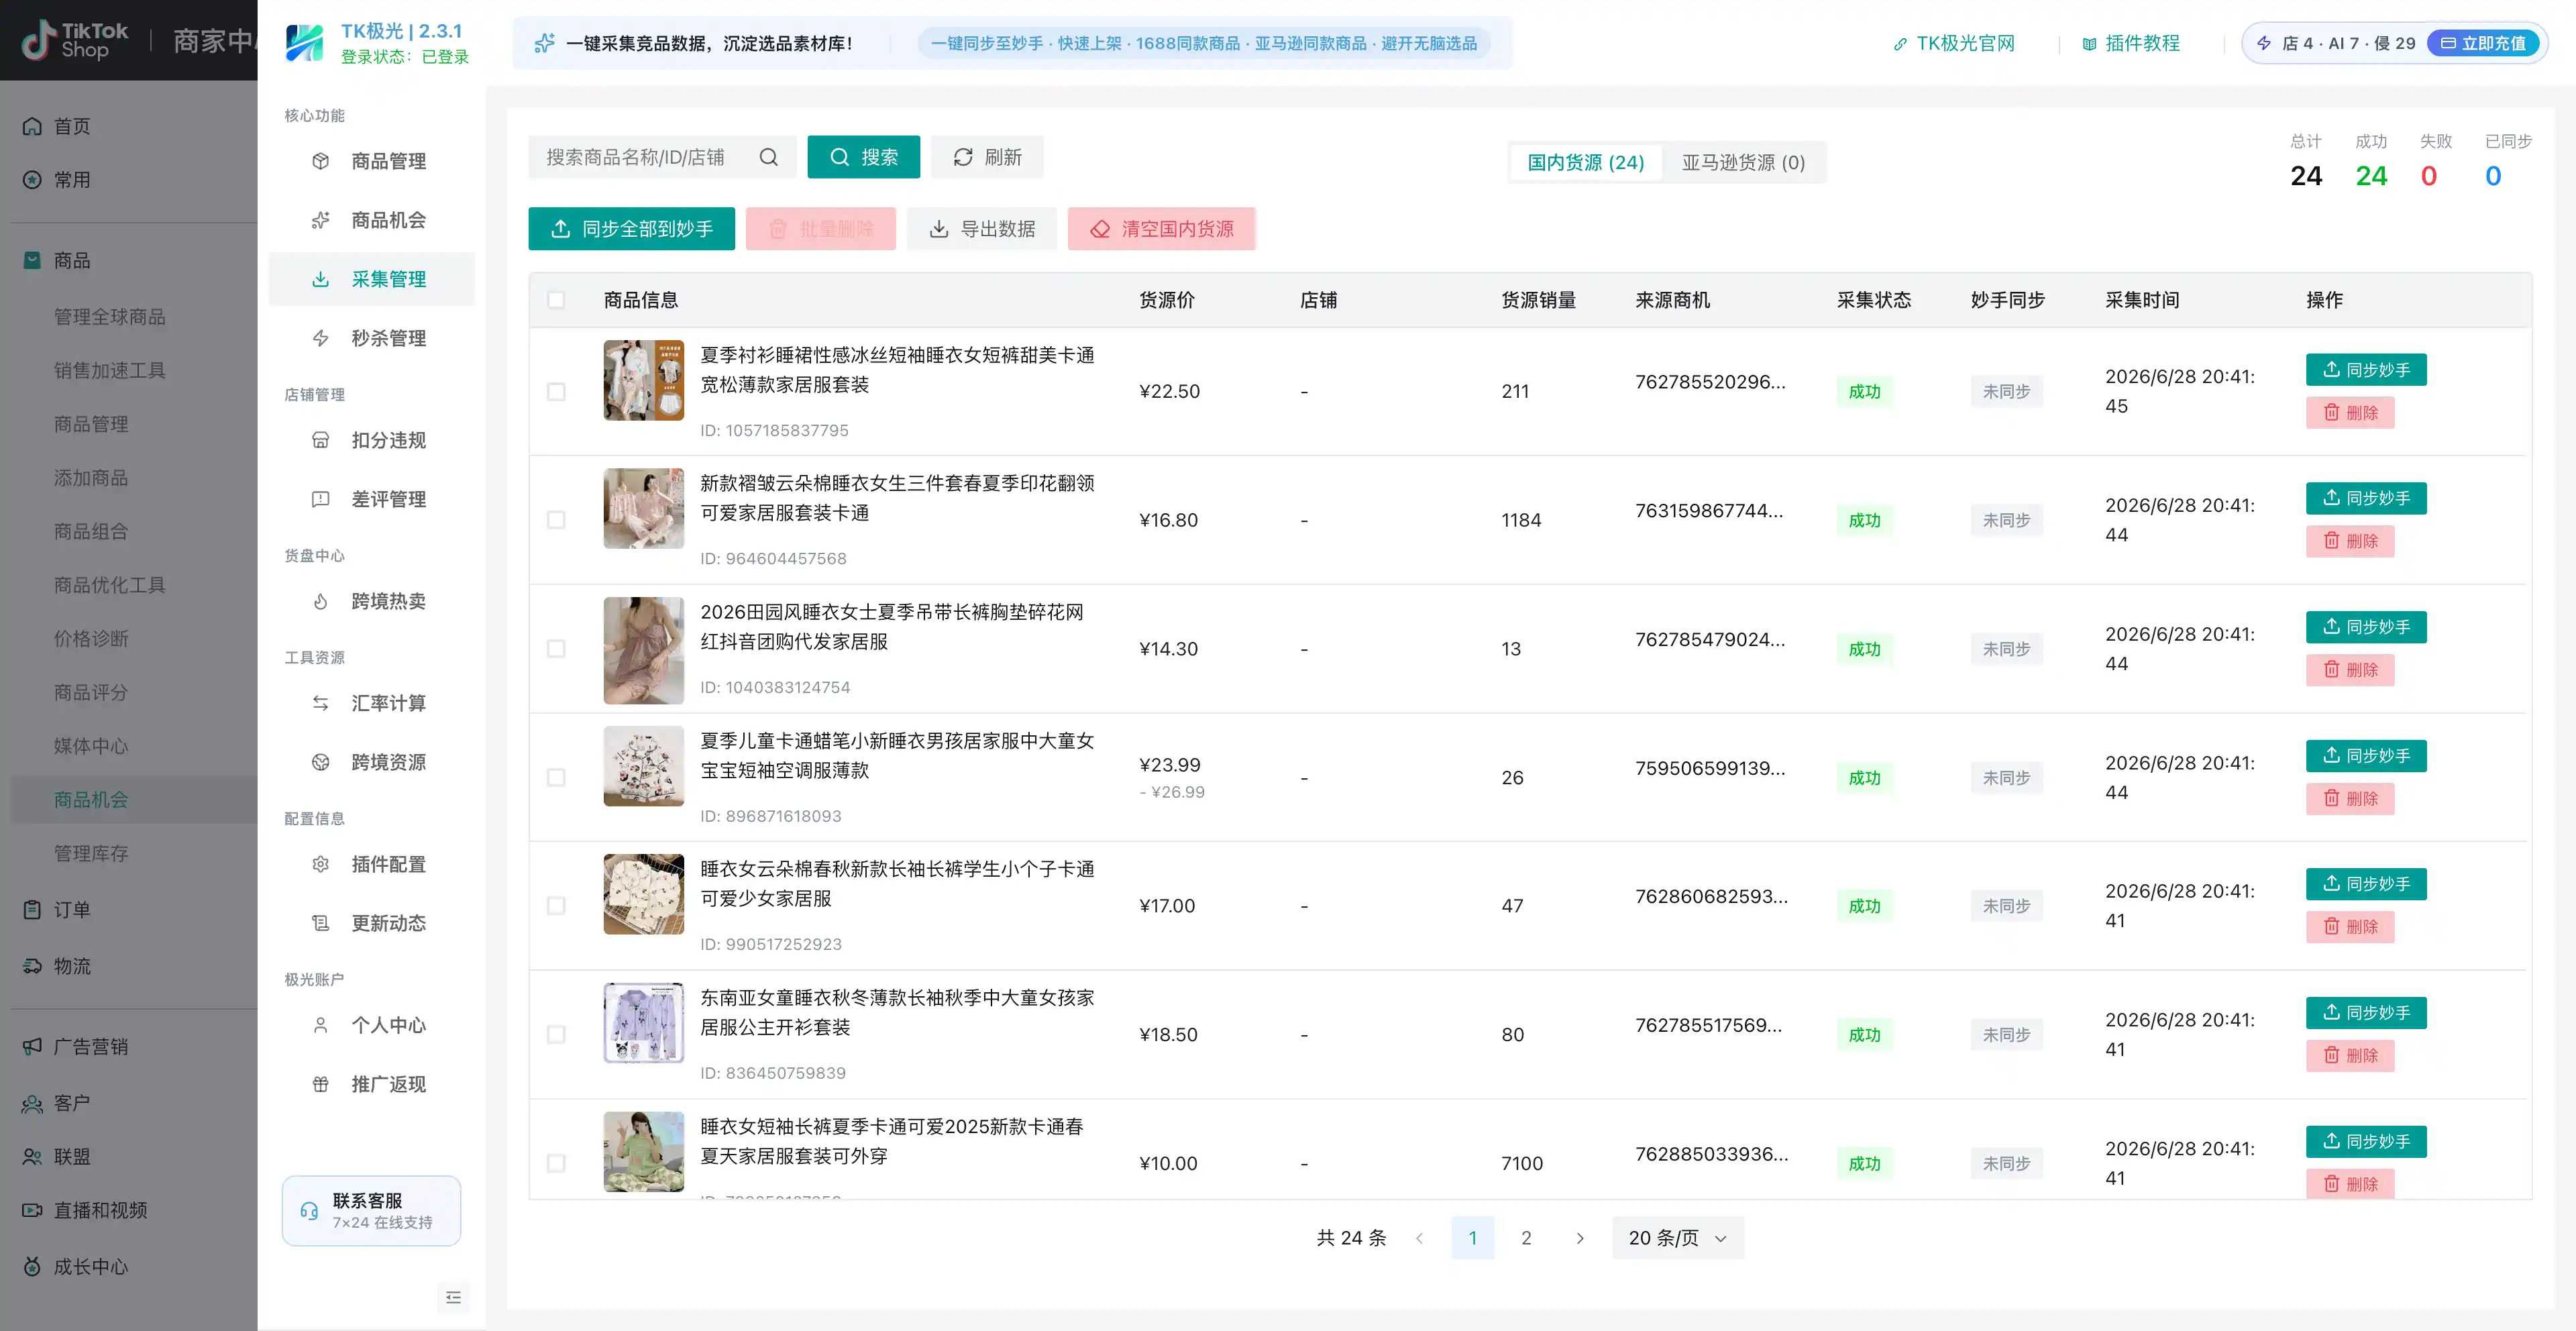This screenshot has height=1331, width=2576.
Task: Open 插件配置 settings
Action: coord(370,864)
